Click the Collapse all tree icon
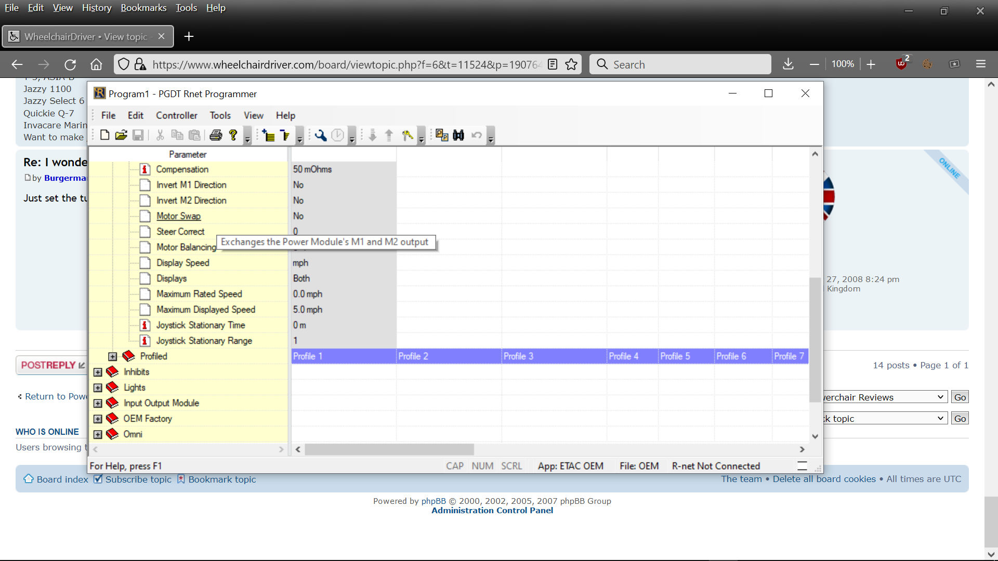This screenshot has width=998, height=561. 285,135
